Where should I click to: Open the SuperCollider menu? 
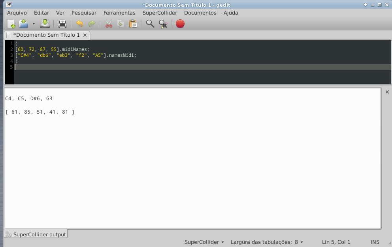[x=160, y=13]
